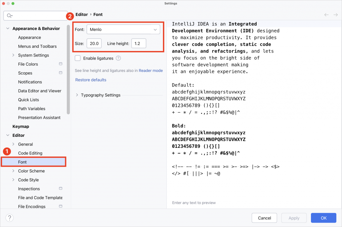Viewport: 342px width, 227px height.
Task: Expand the System Settings node
Action: pos(13,55)
